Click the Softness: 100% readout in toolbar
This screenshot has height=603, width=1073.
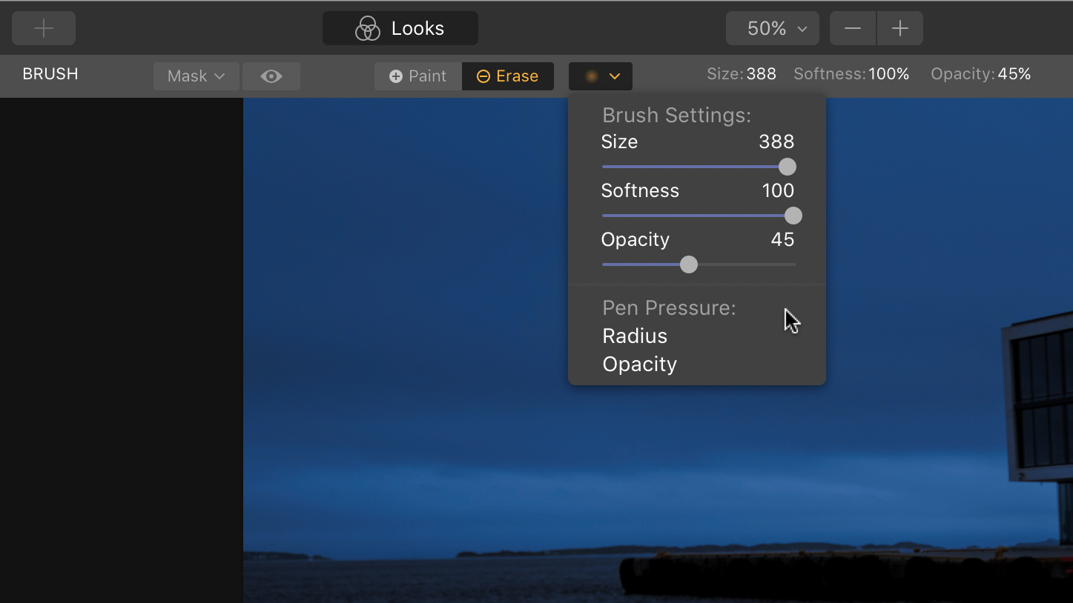click(x=851, y=74)
